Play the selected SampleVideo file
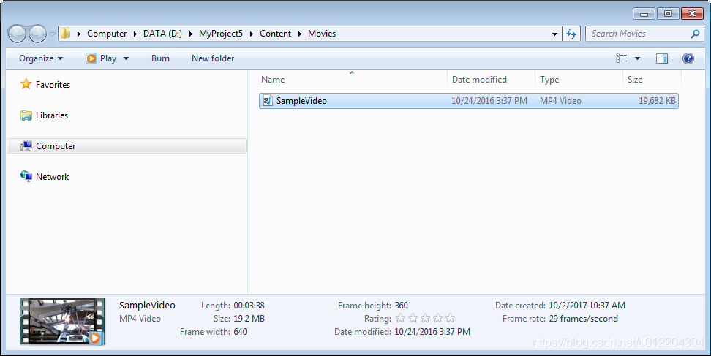711x356 pixels. pos(102,58)
